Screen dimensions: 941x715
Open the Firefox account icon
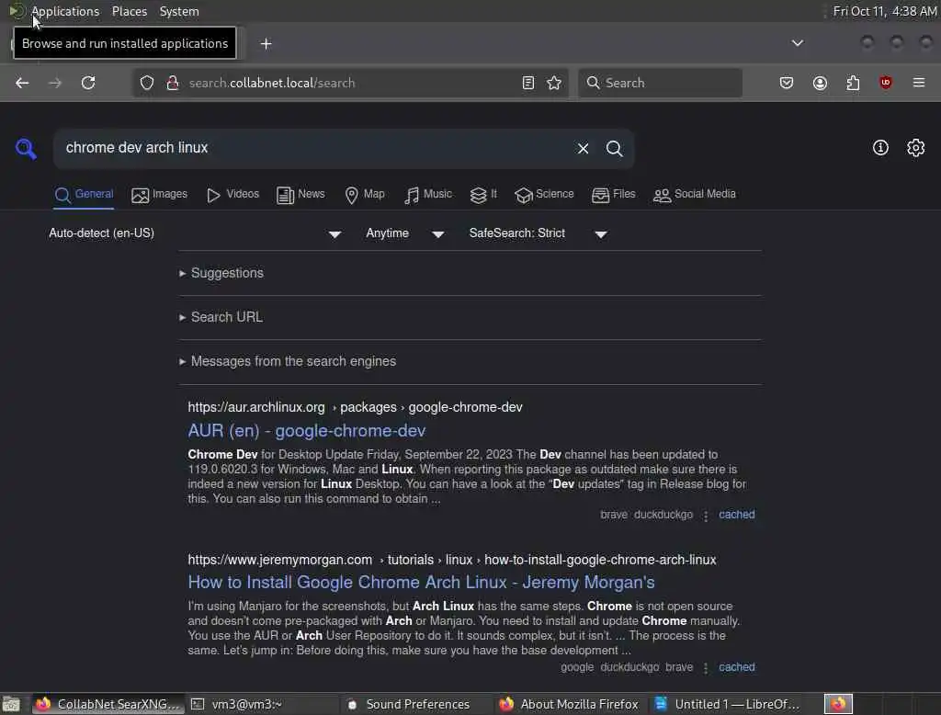click(820, 83)
